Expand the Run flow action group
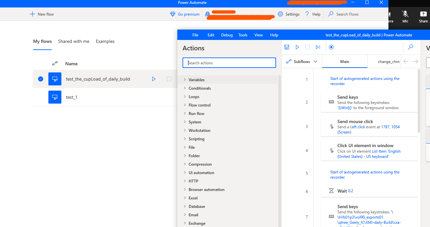430x227 pixels. pyautogui.click(x=185, y=114)
